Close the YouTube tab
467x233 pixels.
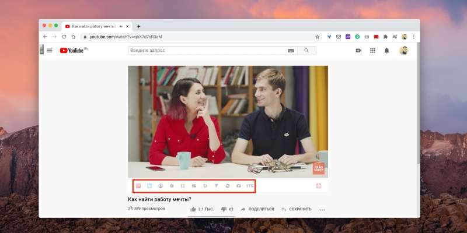[127, 26]
